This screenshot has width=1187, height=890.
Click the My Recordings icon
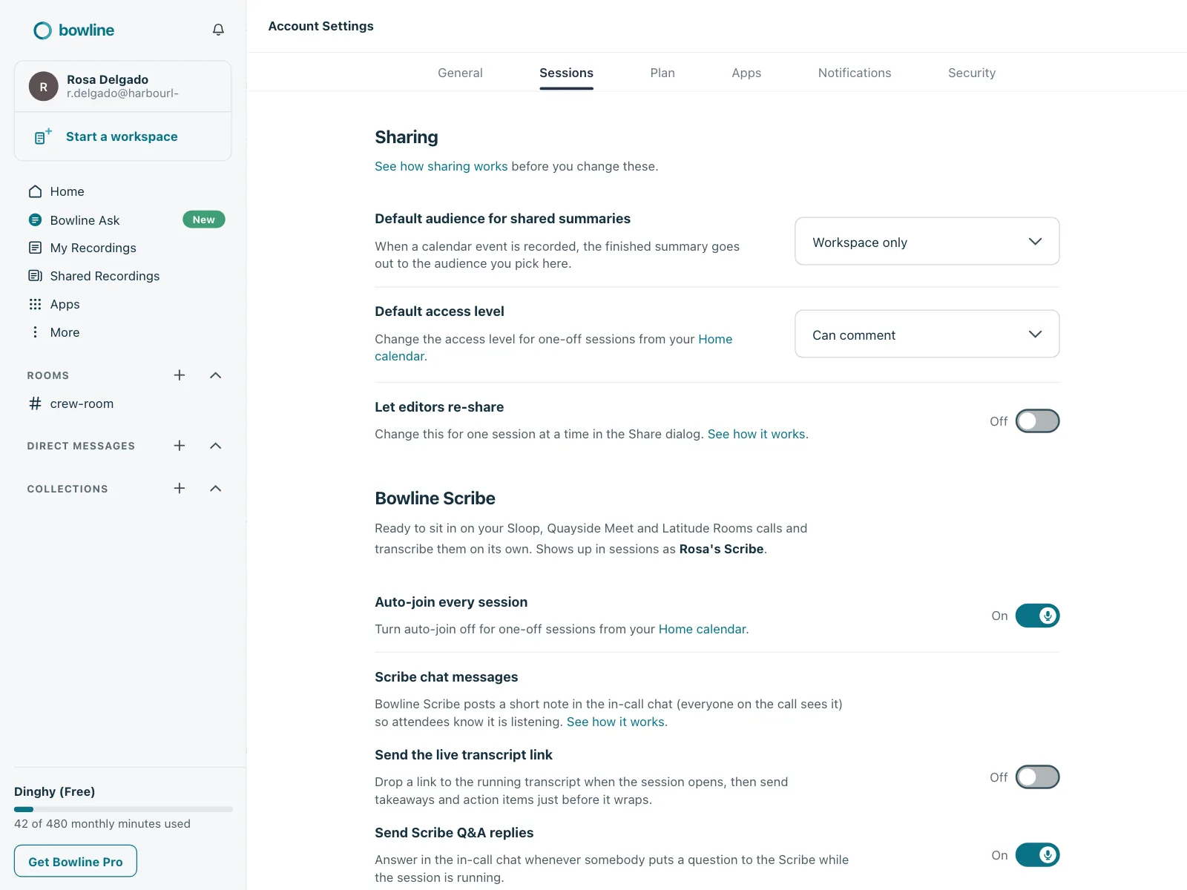pyautogui.click(x=35, y=248)
